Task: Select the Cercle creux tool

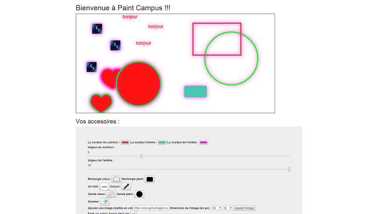Action: click(x=111, y=194)
